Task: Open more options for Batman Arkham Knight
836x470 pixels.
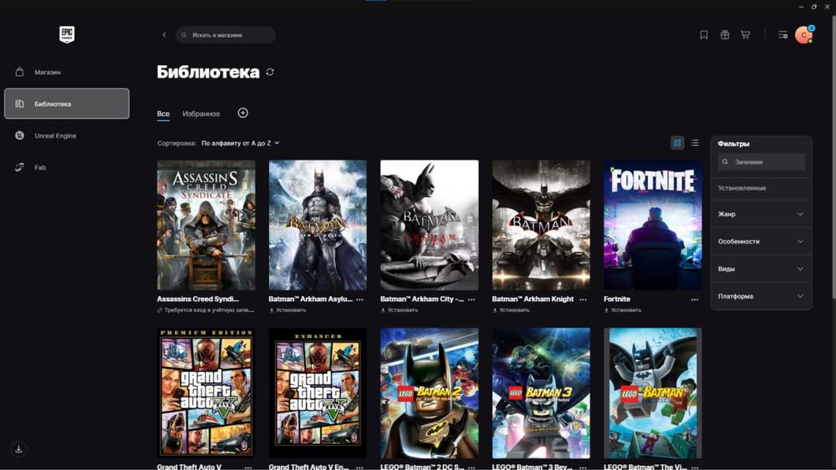Action: (584, 300)
